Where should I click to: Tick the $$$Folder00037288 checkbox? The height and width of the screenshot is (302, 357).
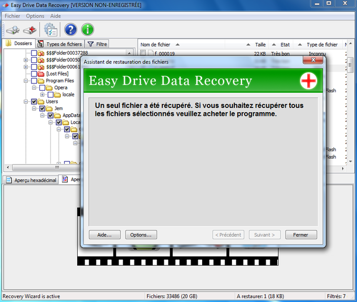(x=34, y=53)
